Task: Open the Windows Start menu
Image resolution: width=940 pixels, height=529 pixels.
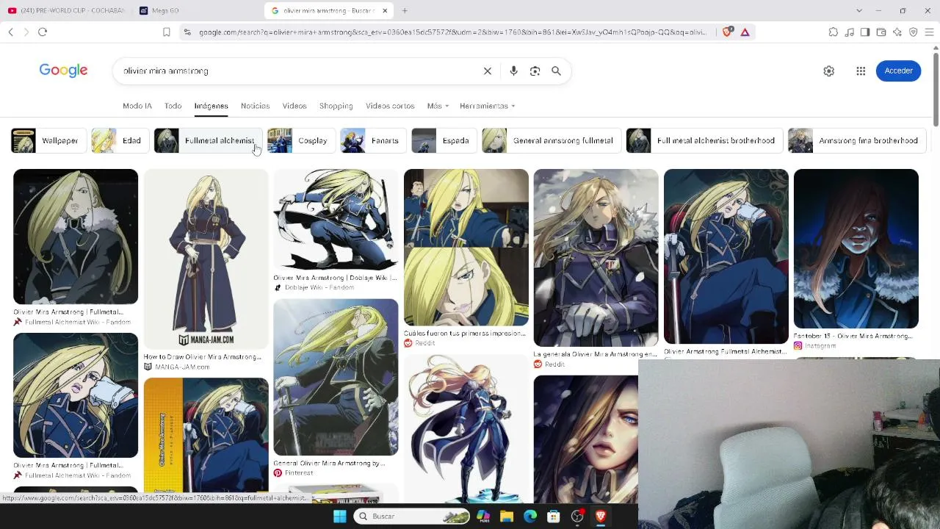Action: [339, 517]
